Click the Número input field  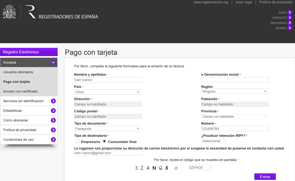tap(235, 129)
